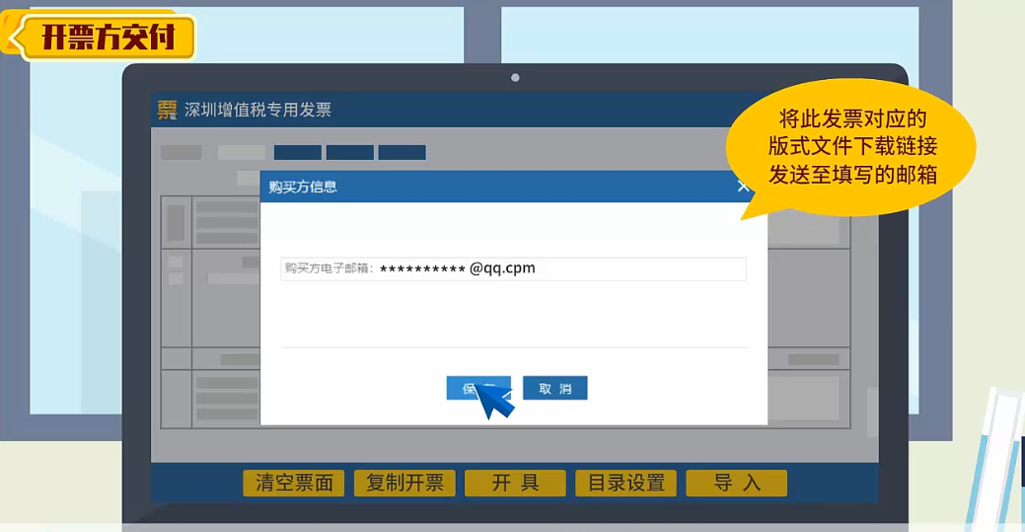Image resolution: width=1025 pixels, height=532 pixels.
Task: Click the 购买方信息 dialog title
Action: [x=303, y=188]
